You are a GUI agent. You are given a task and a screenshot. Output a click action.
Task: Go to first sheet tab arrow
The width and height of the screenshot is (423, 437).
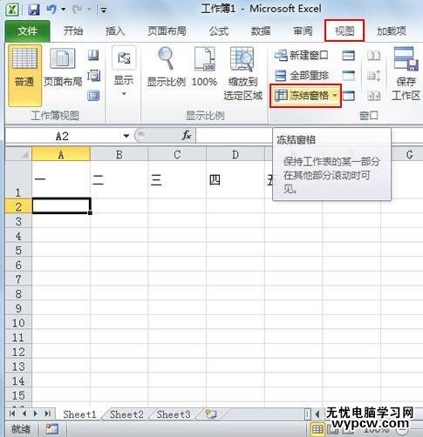12,413
